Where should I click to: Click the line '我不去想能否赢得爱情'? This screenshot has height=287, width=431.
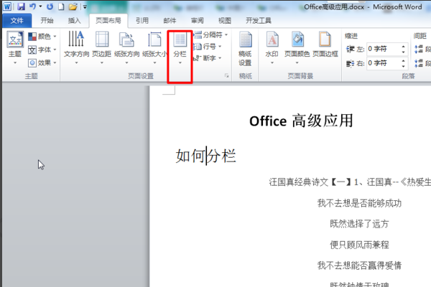pyautogui.click(x=359, y=265)
